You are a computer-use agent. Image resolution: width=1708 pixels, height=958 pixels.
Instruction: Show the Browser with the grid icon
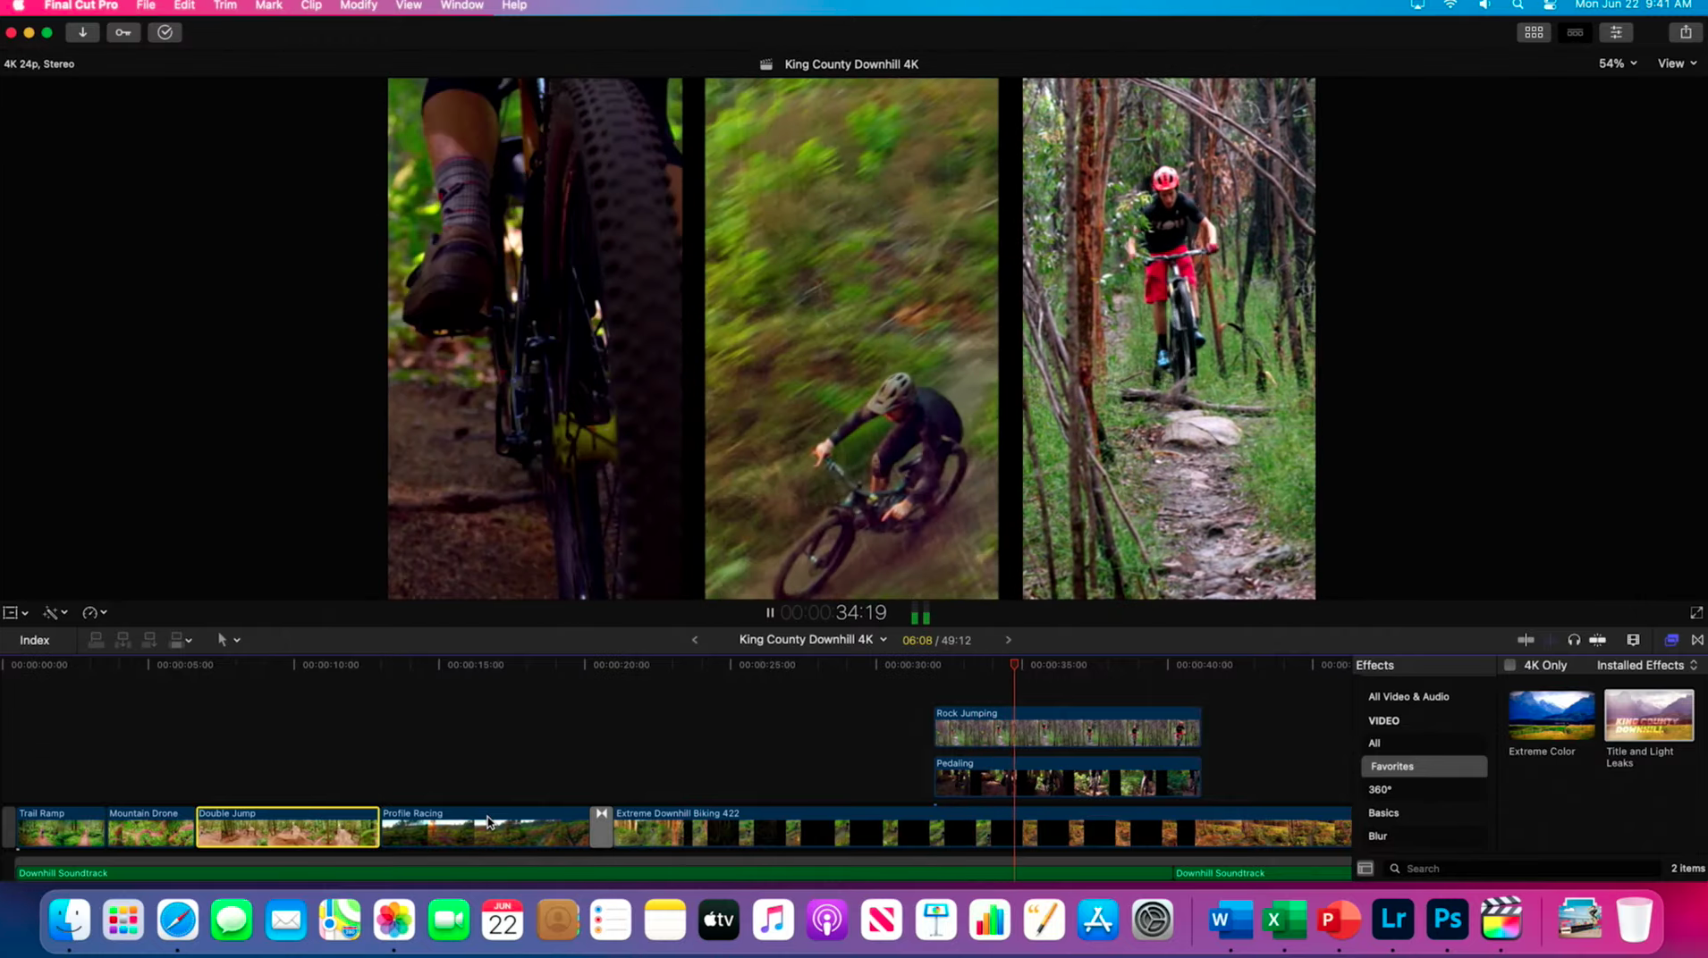(1534, 32)
